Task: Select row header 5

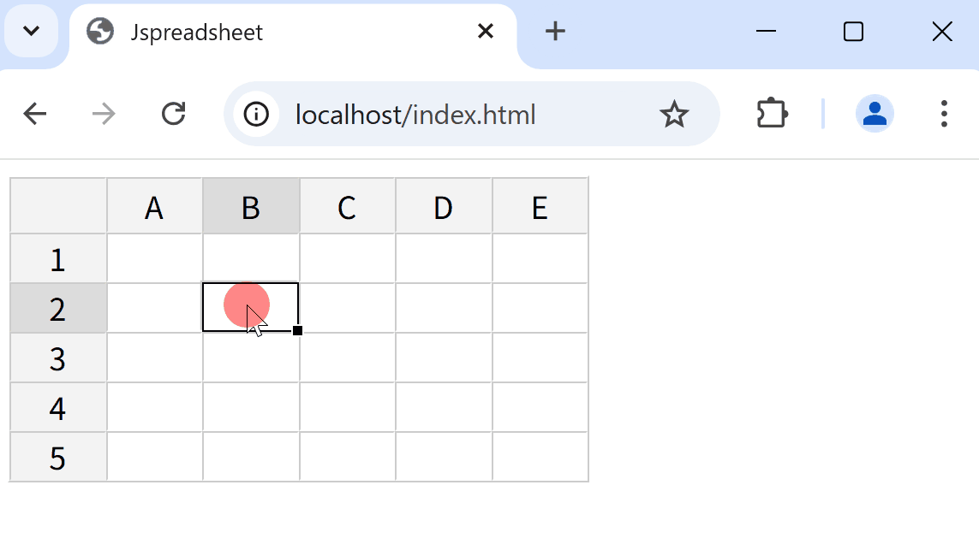Action: pos(57,457)
